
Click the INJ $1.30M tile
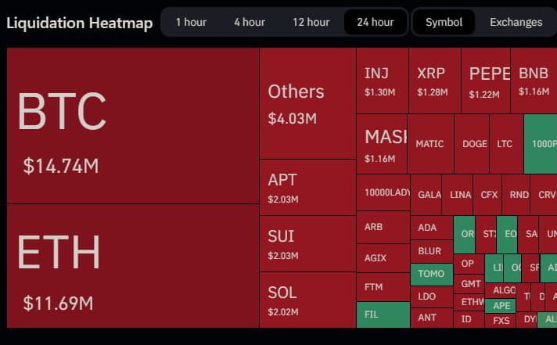[382, 81]
